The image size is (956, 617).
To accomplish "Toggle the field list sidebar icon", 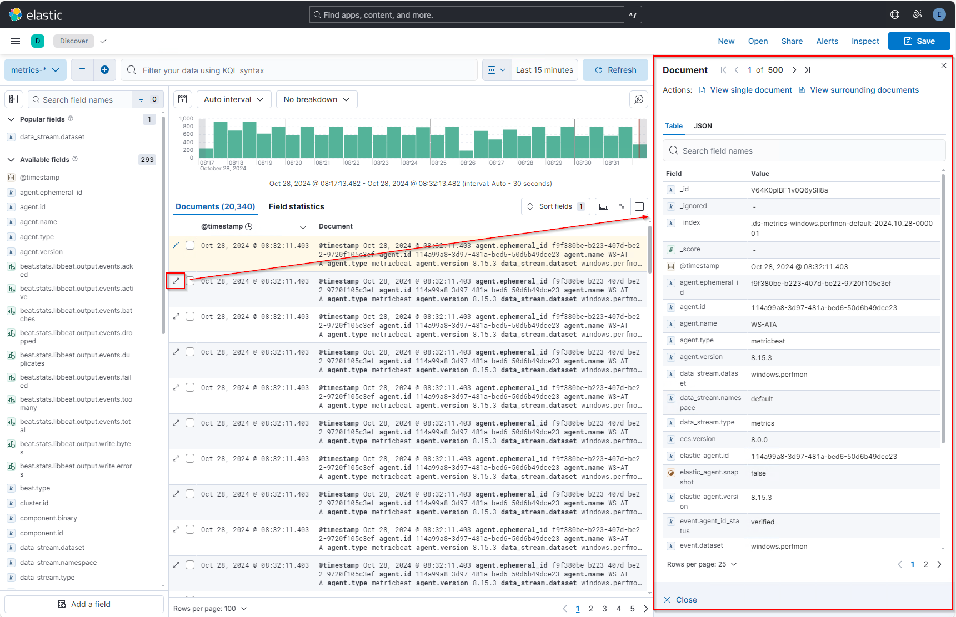I will 14,99.
